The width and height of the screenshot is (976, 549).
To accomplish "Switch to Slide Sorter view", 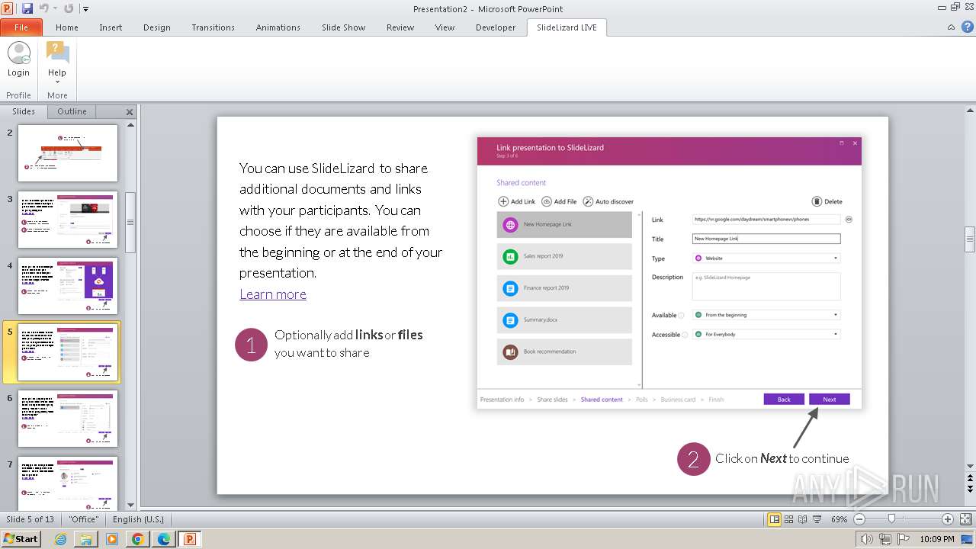I will tap(789, 519).
